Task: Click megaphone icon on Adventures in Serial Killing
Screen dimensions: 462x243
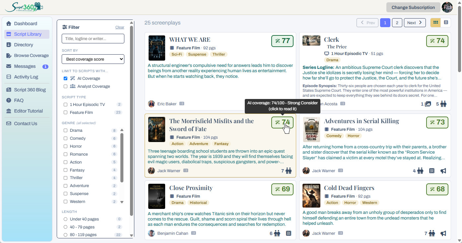Action: coord(443,171)
